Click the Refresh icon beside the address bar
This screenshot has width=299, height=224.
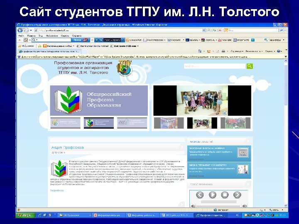[215, 30]
